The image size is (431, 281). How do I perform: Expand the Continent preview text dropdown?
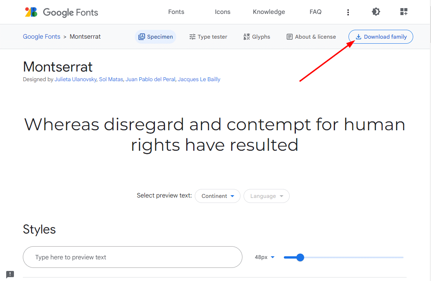coord(218,196)
